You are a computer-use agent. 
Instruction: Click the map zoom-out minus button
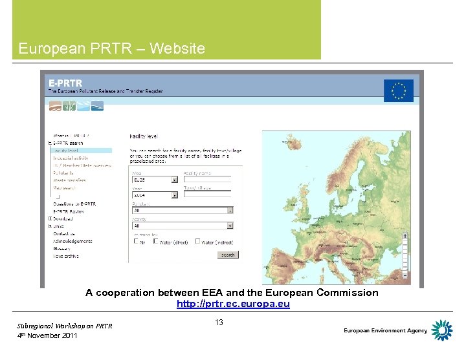coord(405,276)
